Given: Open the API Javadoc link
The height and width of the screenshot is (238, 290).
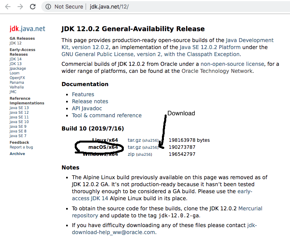Looking at the screenshot, I should pos(87,108).
